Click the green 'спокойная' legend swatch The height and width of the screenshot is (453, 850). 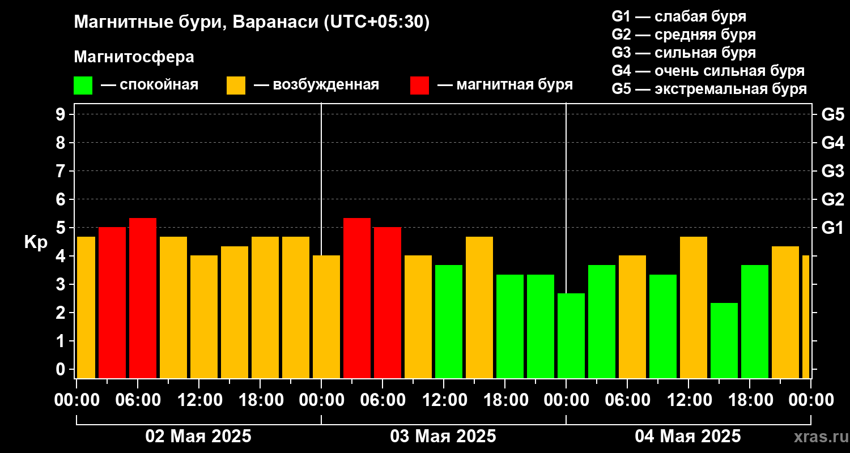click(x=83, y=86)
